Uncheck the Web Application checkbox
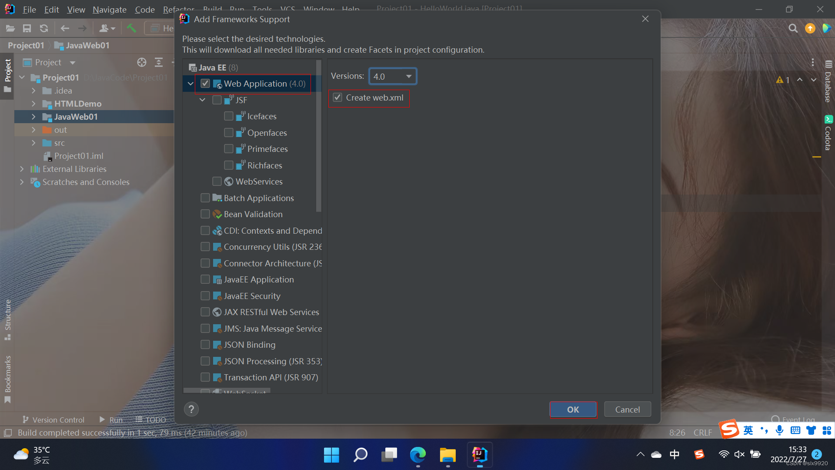This screenshot has height=470, width=835. click(x=205, y=84)
